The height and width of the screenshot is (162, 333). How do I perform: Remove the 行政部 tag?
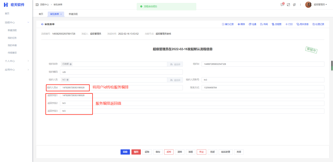(x=71, y=64)
